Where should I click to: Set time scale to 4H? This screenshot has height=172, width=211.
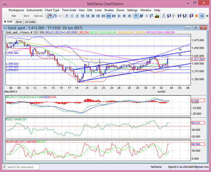(x=108, y=16)
